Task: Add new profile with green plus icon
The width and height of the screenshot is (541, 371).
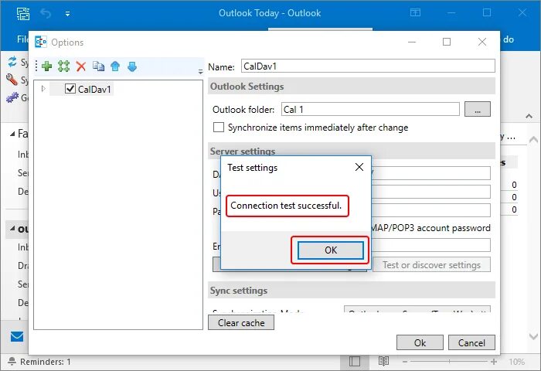Action: tap(46, 66)
